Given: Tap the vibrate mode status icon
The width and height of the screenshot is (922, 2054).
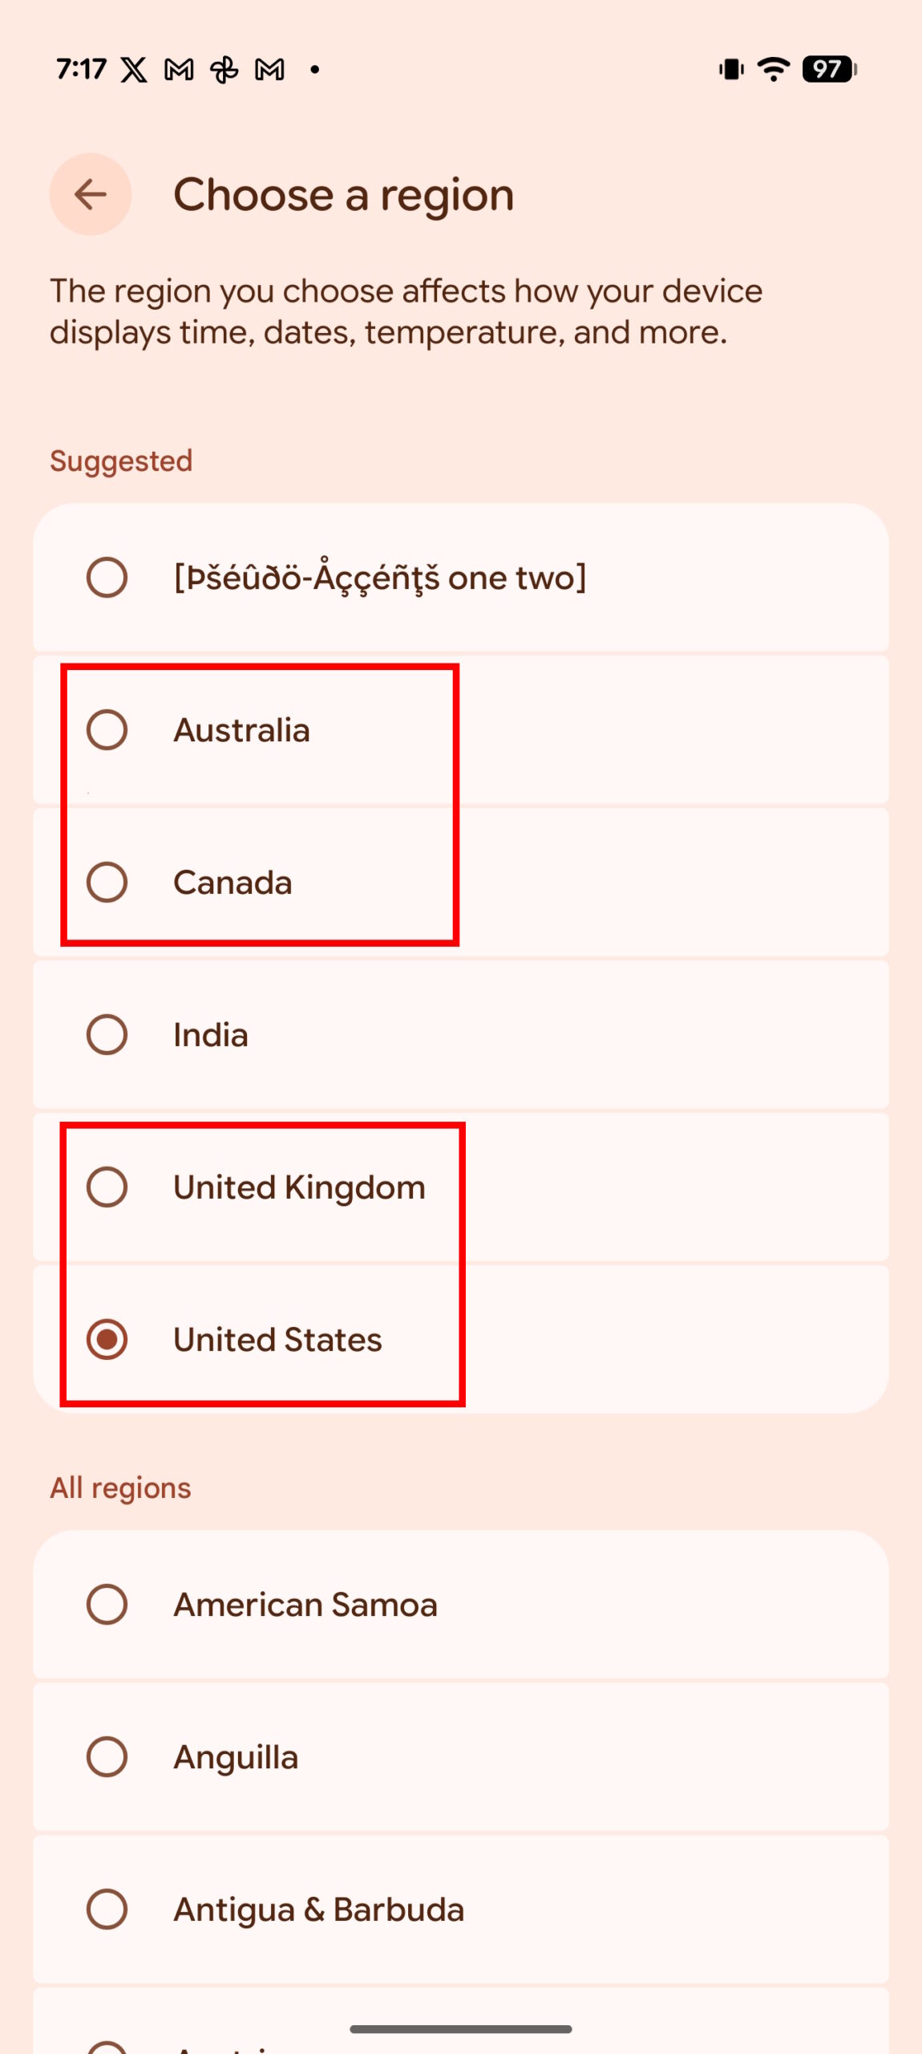Looking at the screenshot, I should (x=731, y=69).
